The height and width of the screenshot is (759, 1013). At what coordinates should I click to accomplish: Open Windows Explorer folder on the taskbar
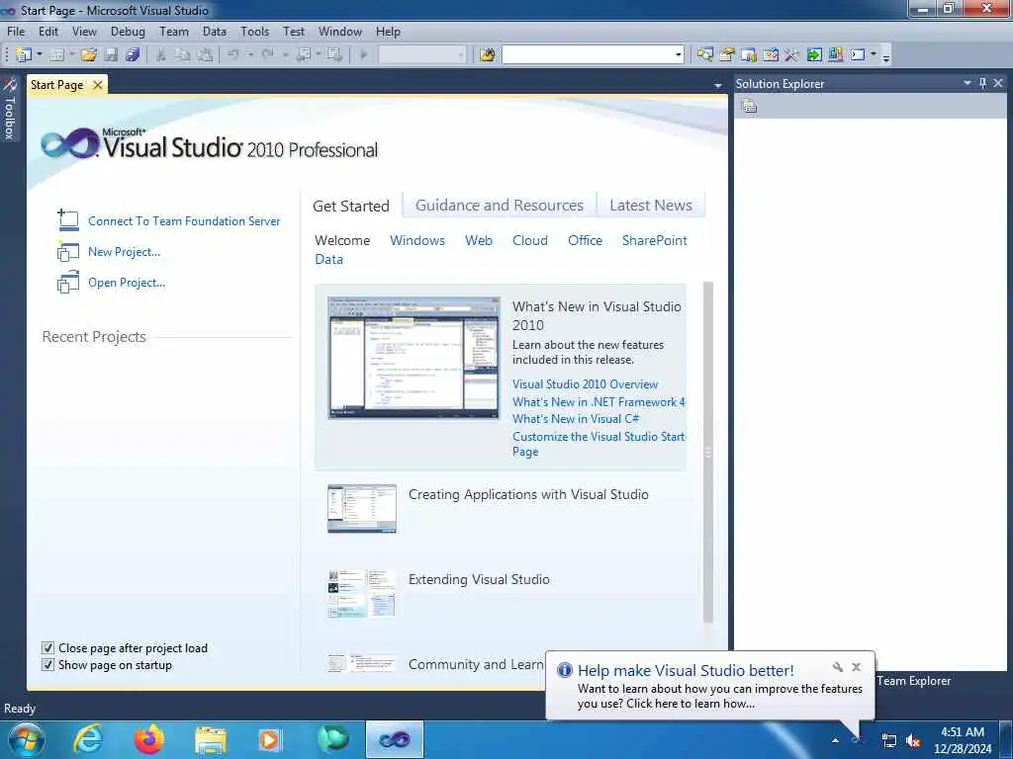(211, 740)
